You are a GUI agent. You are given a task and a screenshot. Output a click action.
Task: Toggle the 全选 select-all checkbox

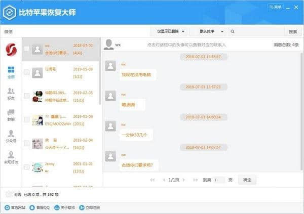coord(8,194)
